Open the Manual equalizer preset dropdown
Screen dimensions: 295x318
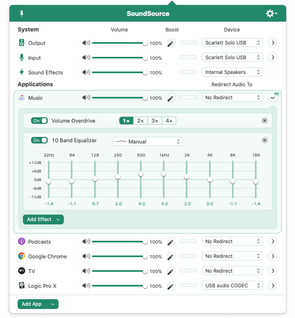tap(148, 141)
